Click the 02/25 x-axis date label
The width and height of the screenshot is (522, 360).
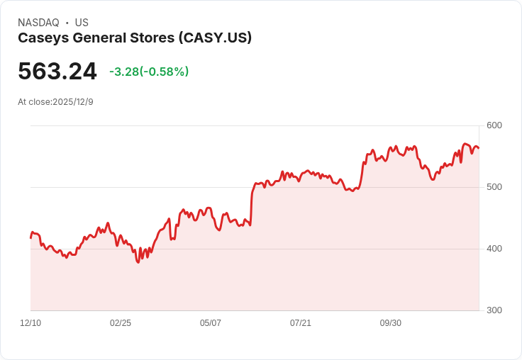(x=121, y=323)
